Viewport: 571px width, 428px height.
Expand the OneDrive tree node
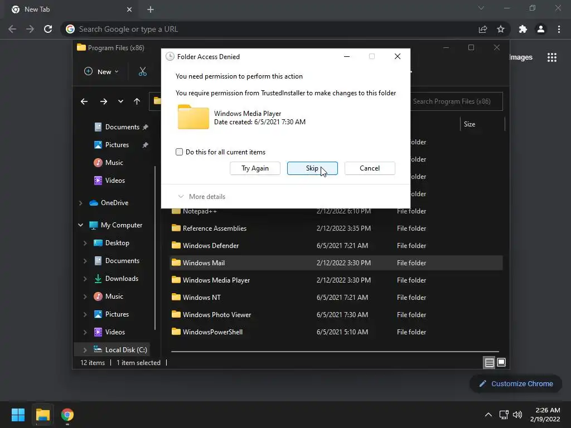[x=81, y=203]
